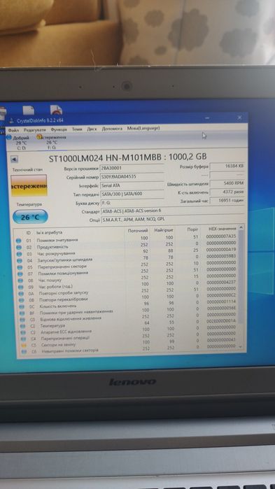The width and height of the screenshot is (275, 489).
Task: Go to previous disk with the left arrow
Action: pyautogui.click(x=14, y=160)
